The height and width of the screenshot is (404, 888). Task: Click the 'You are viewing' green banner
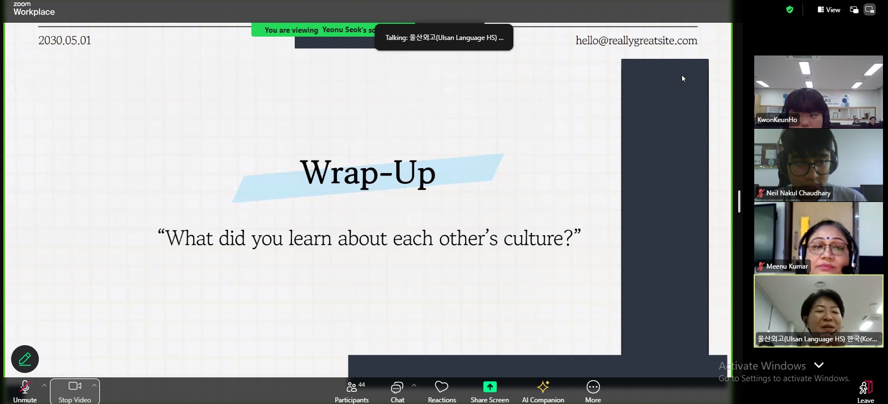click(x=314, y=30)
